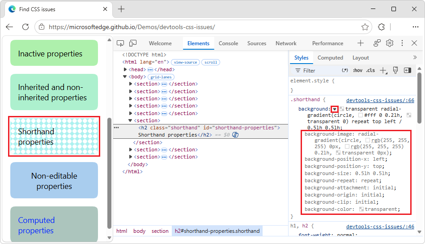Viewport: 425px width, 244px height.
Task: Switch to the Welcome tab
Action: [160, 43]
